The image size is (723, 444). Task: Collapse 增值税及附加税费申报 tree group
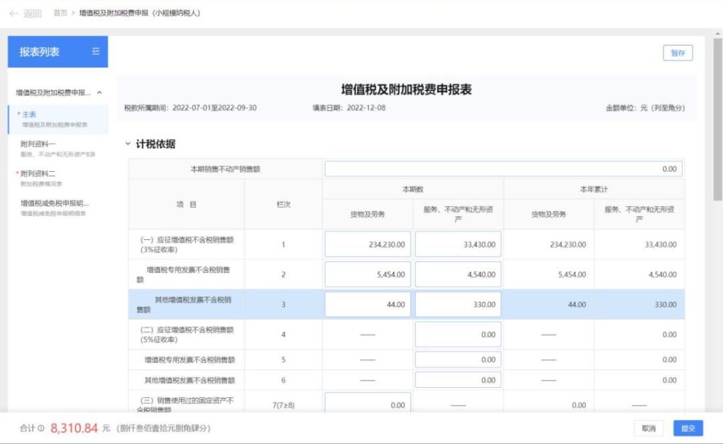pos(100,92)
